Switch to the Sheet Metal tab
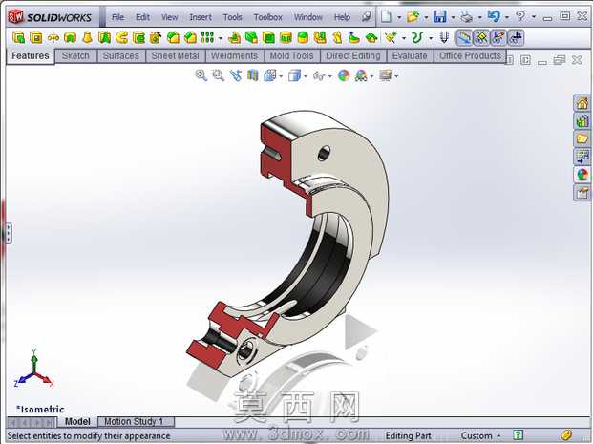Viewport: 593px width, 444px height. click(x=175, y=56)
